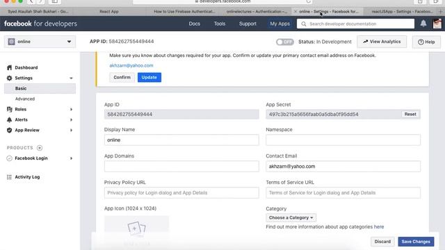
Task: Click the online app icon in selector
Action: pos(11,42)
